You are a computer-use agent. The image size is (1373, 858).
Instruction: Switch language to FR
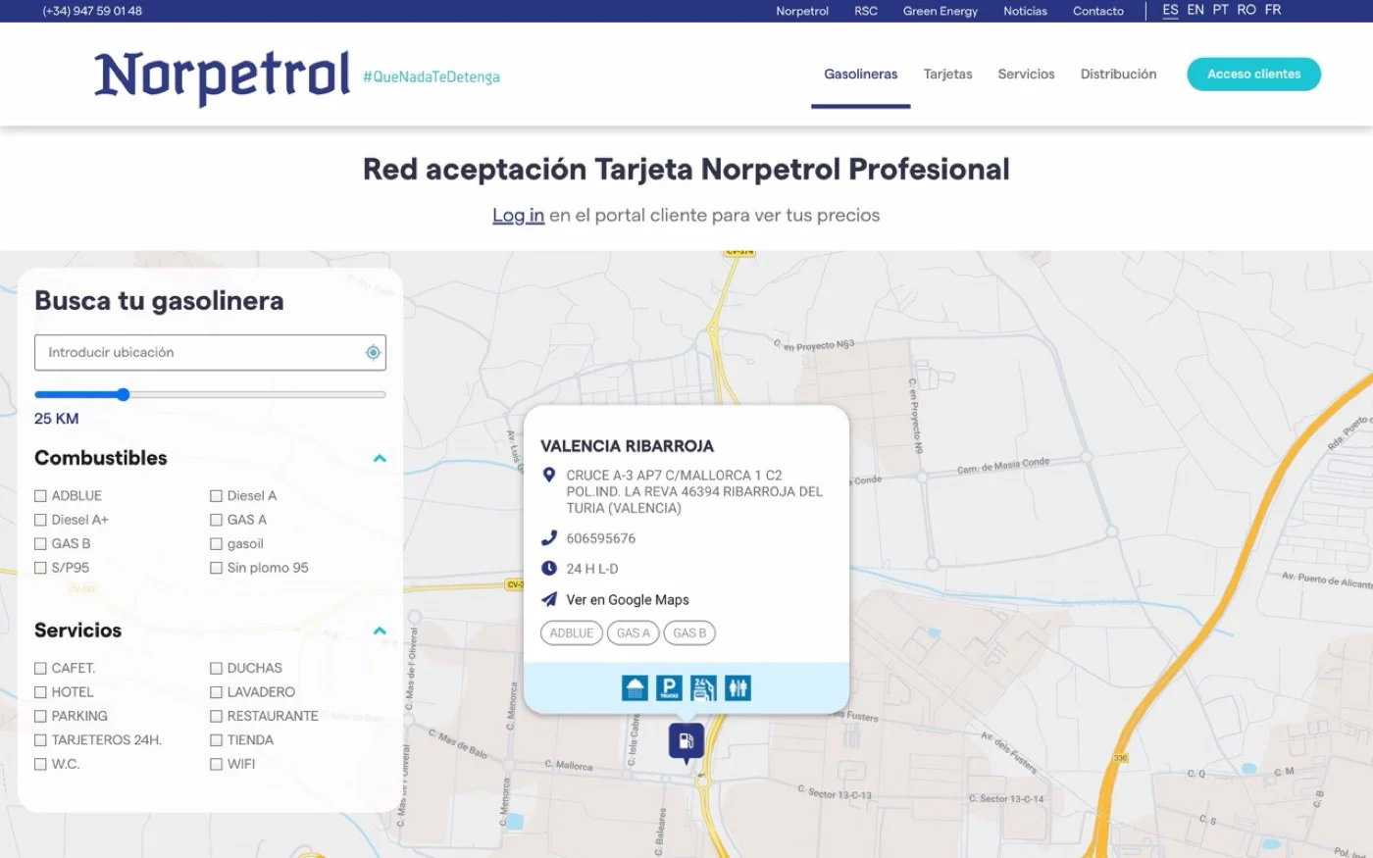click(1273, 10)
